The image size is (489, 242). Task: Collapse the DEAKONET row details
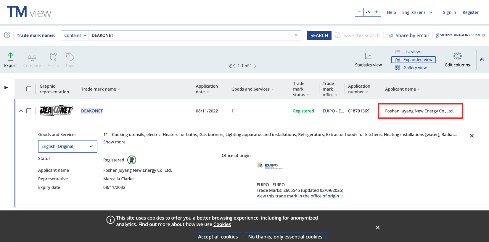point(21,111)
